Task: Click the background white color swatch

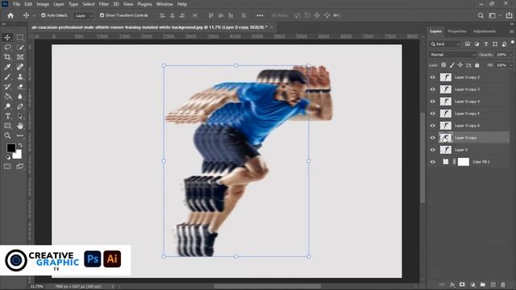Action: click(18, 154)
